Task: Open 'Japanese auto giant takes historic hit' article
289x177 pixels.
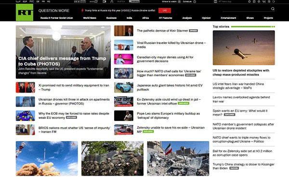Action: [170, 87]
